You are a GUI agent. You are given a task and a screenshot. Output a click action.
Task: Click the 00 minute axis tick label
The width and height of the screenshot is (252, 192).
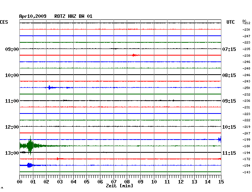pyautogui.click(x=20, y=182)
